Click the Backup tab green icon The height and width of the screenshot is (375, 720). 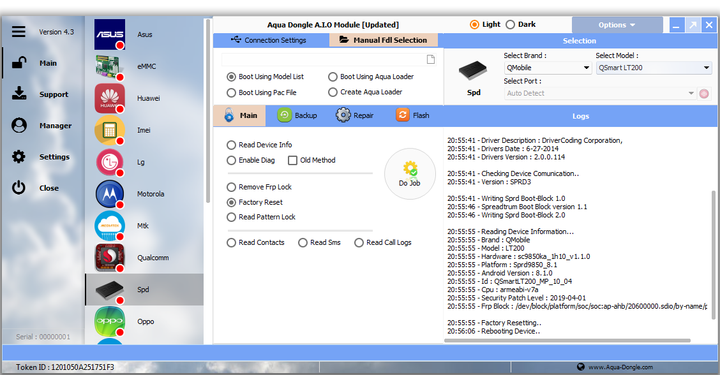click(284, 115)
